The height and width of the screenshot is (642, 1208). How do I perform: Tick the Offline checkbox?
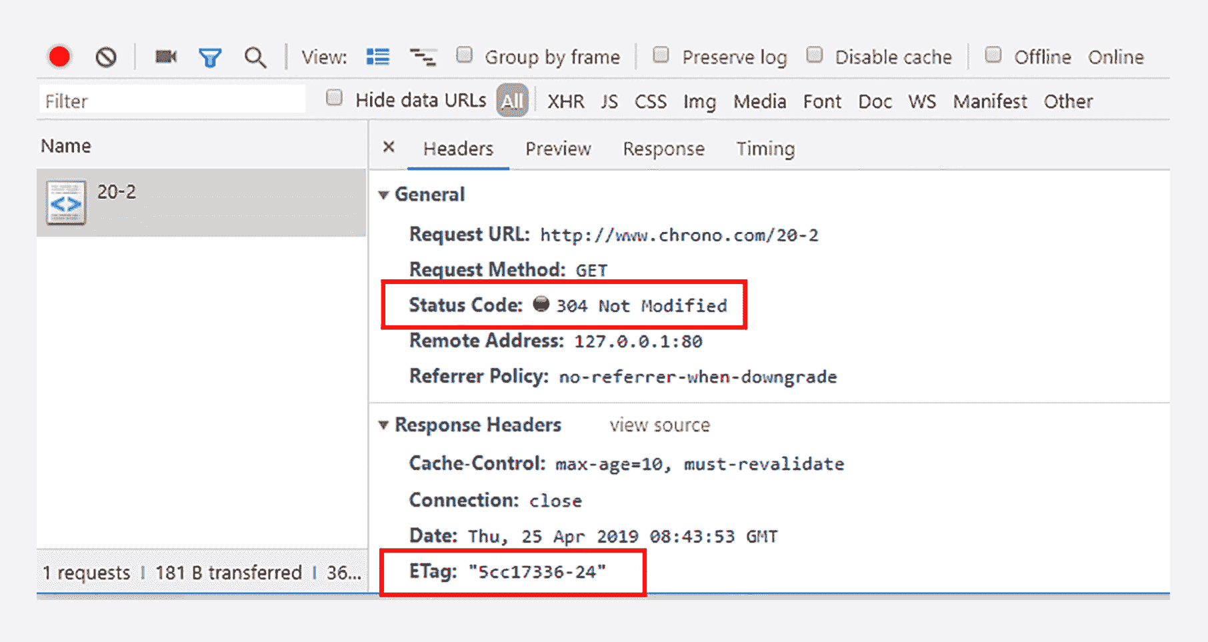[993, 55]
